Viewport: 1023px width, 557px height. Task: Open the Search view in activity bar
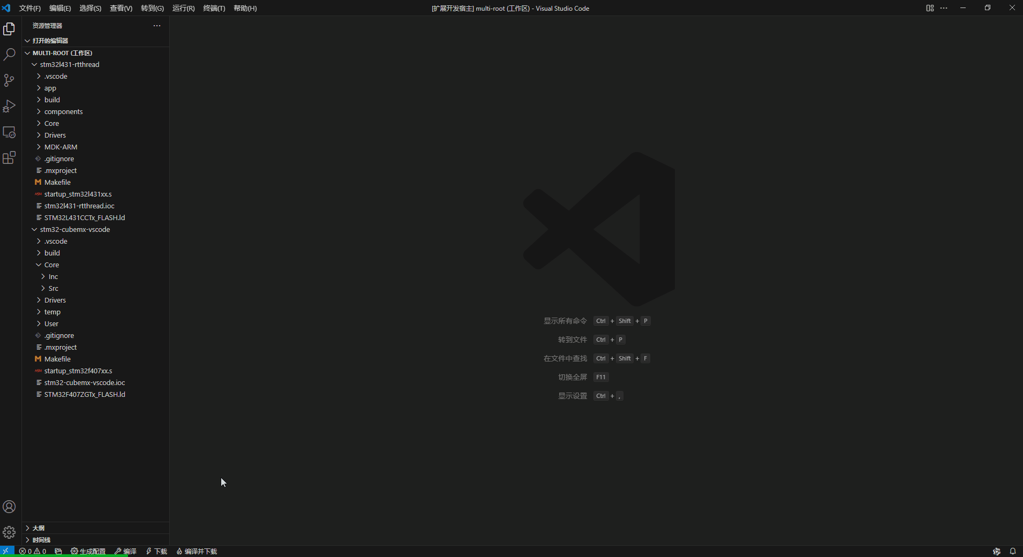pos(9,55)
